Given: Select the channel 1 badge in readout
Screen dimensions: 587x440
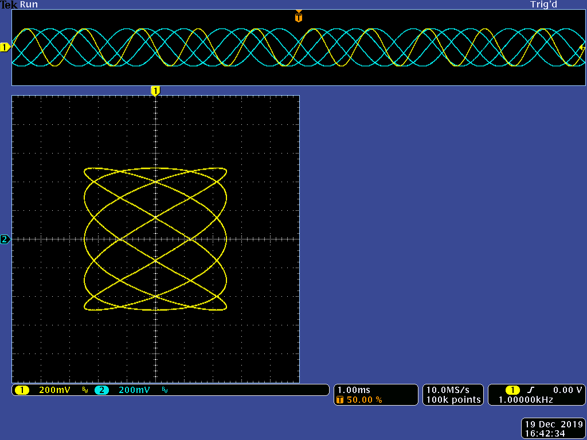Looking at the screenshot, I should click(x=22, y=390).
